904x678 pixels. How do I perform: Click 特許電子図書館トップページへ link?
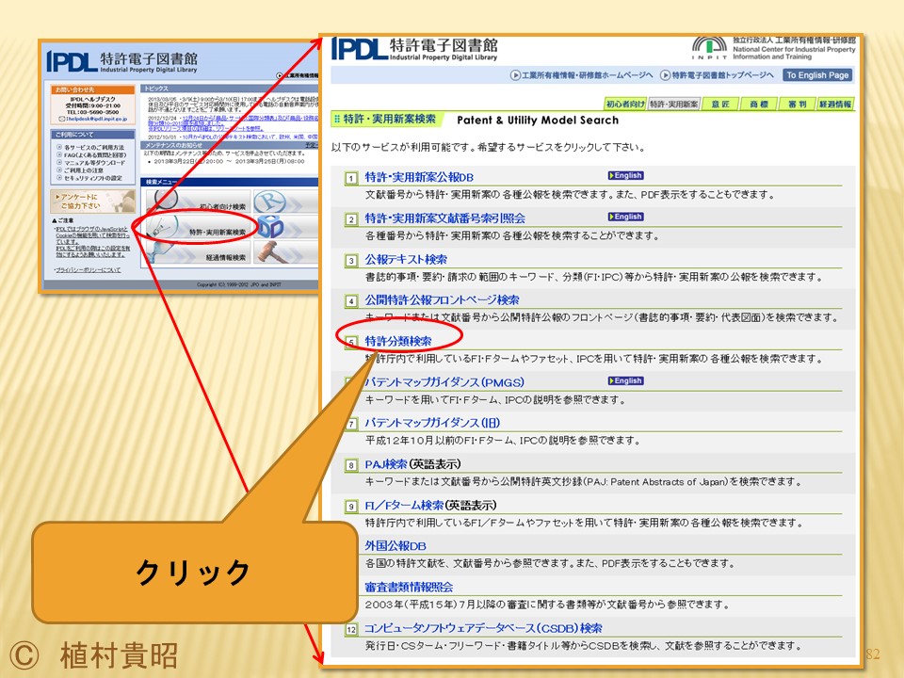coord(722,75)
